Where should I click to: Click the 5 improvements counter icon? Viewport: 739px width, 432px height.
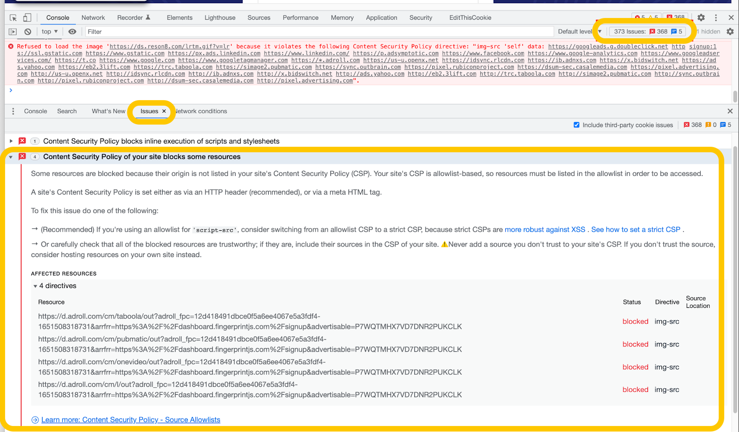723,125
